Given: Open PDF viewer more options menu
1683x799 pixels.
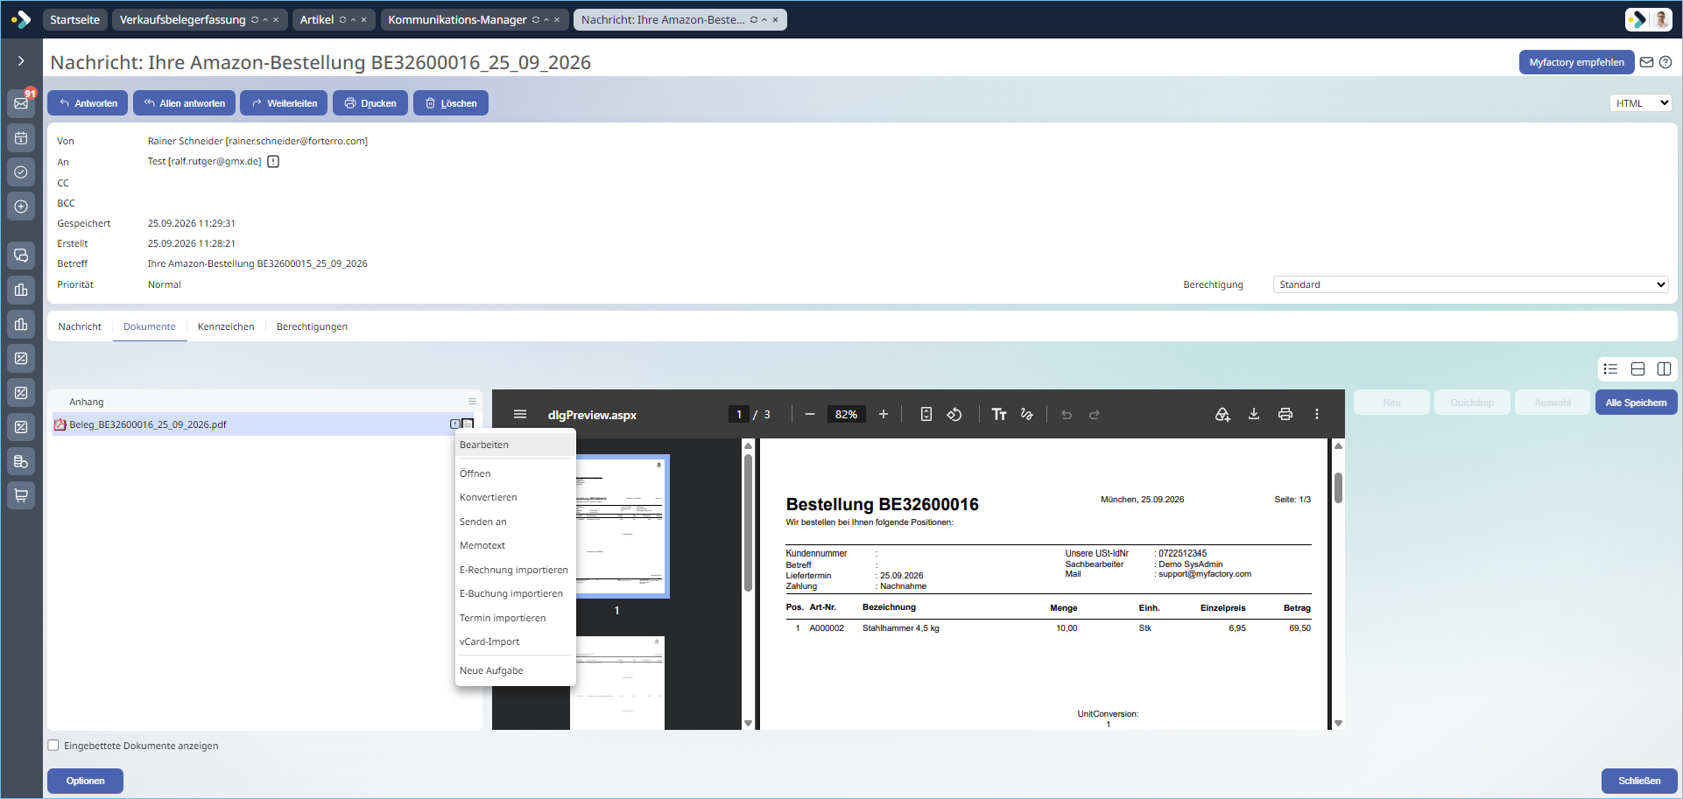Looking at the screenshot, I should (x=1317, y=414).
